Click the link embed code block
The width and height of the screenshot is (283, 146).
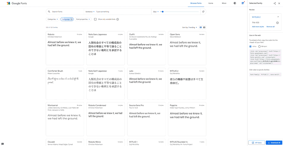tap(265, 57)
